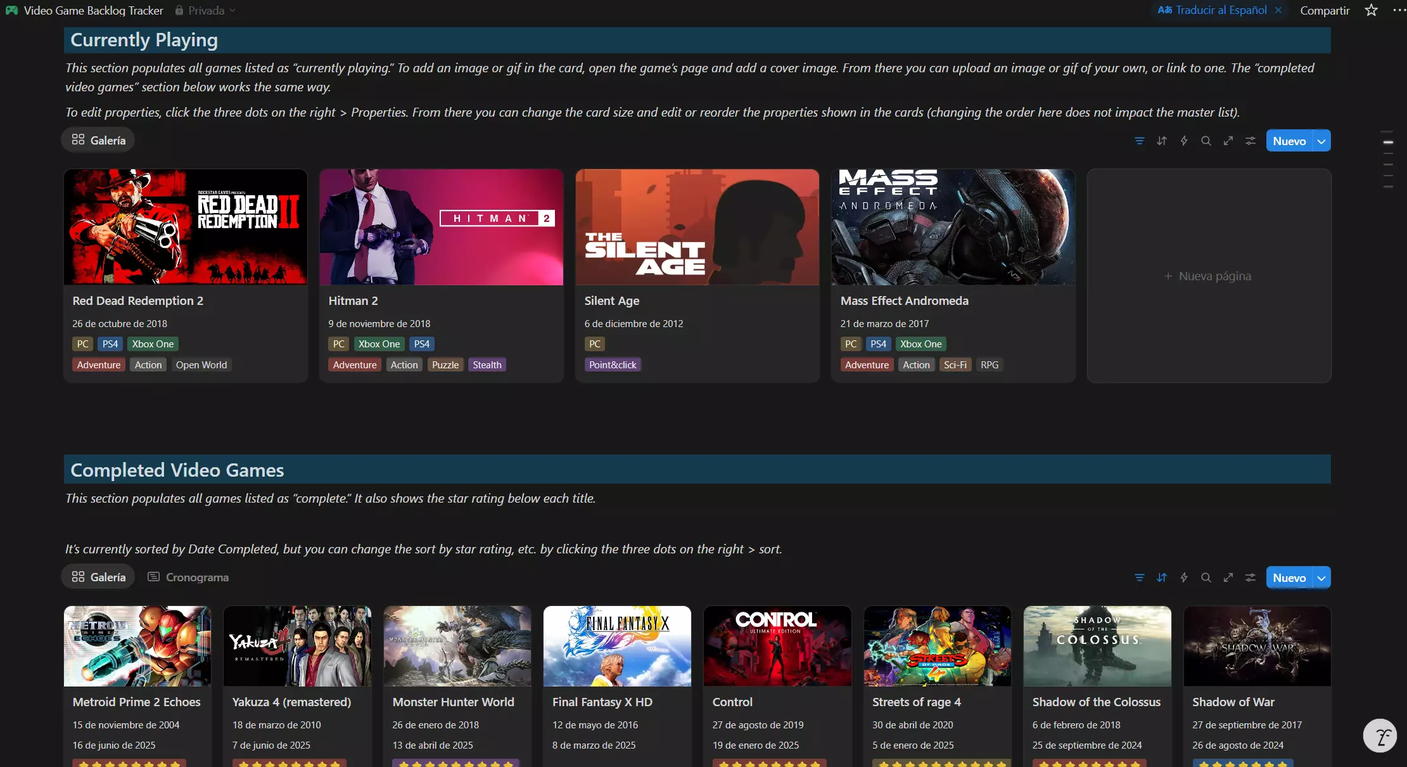Click Point&click tag on Silent Age card
The width and height of the screenshot is (1407, 767).
click(x=613, y=364)
